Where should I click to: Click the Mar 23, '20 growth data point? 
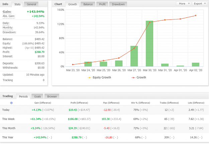point(73,64)
